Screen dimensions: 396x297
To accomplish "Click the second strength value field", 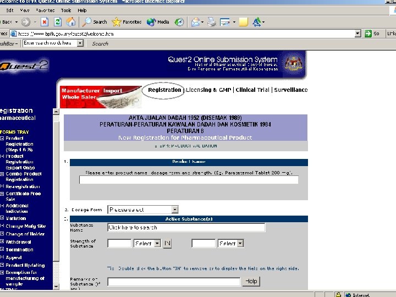I will tap(204, 244).
